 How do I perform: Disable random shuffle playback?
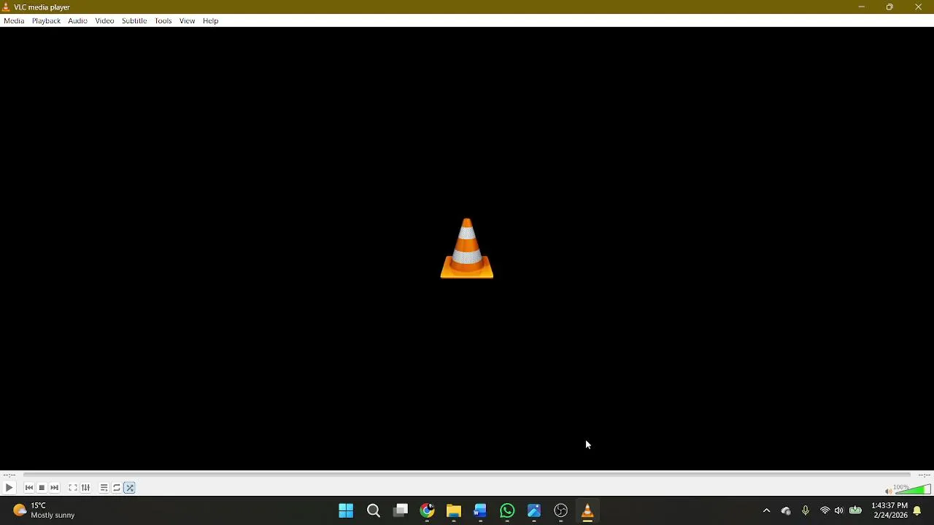(130, 488)
